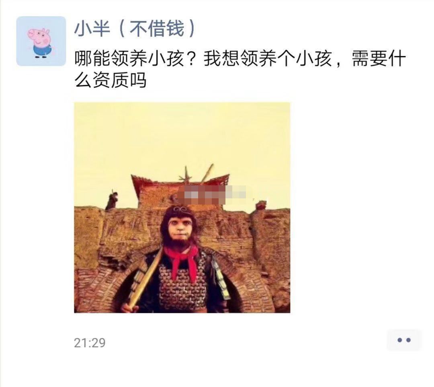434x387 pixels.
Task: Click the text 我想领养个小孩
Action: coord(268,59)
